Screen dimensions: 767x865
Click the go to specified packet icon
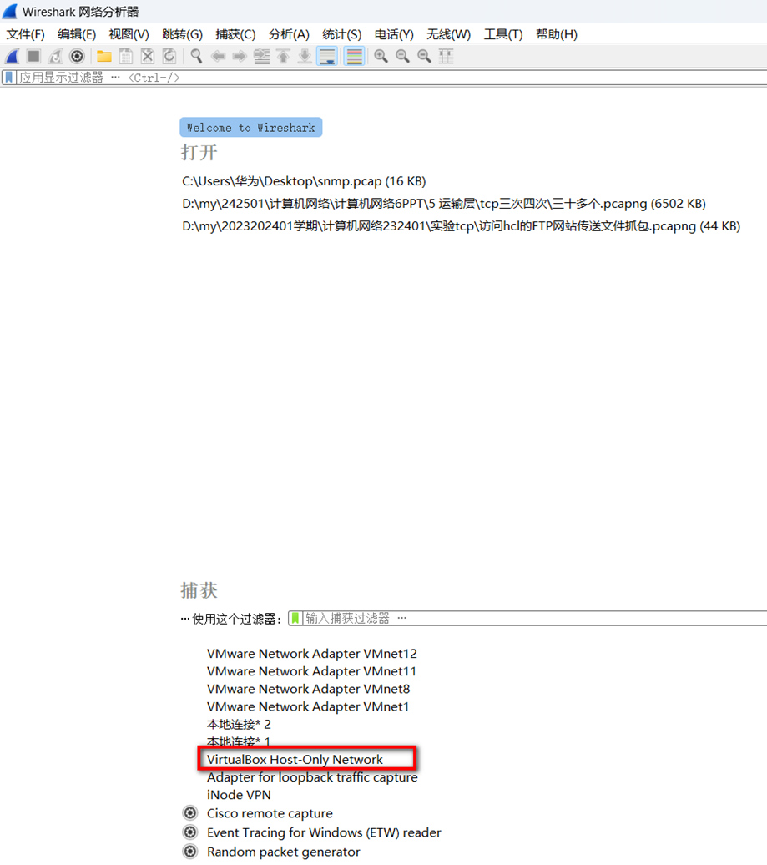coord(261,56)
